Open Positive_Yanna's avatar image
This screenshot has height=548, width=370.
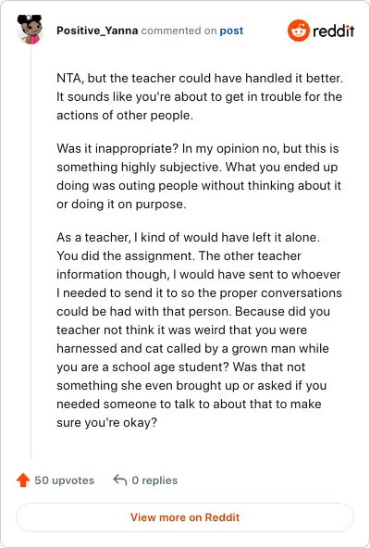coord(30,30)
